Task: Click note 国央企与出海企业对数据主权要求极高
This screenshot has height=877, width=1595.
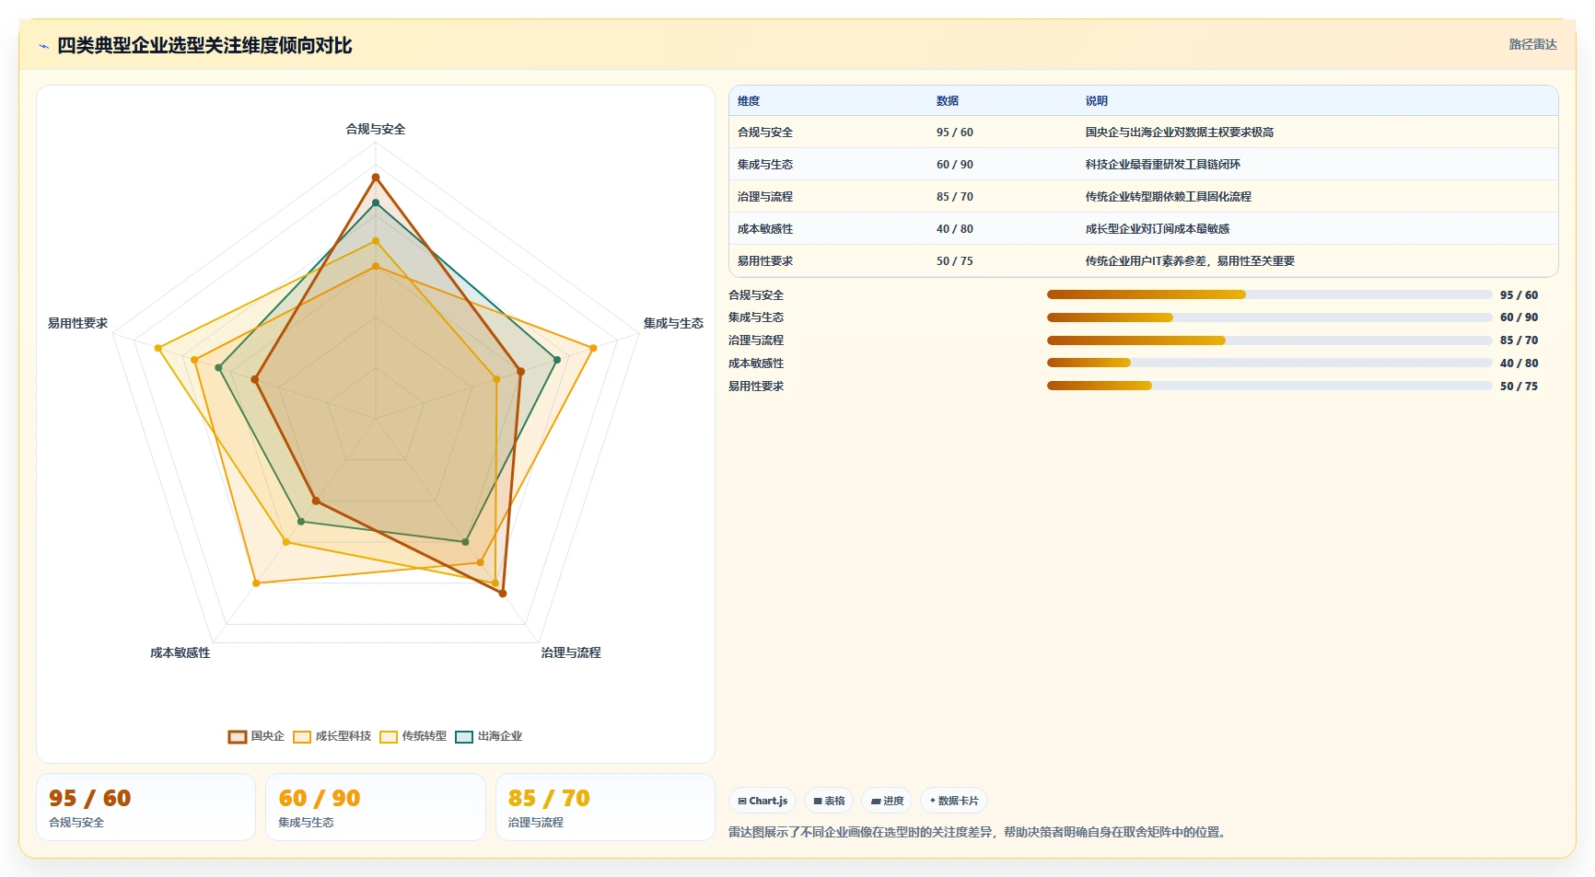Action: pyautogui.click(x=1180, y=133)
